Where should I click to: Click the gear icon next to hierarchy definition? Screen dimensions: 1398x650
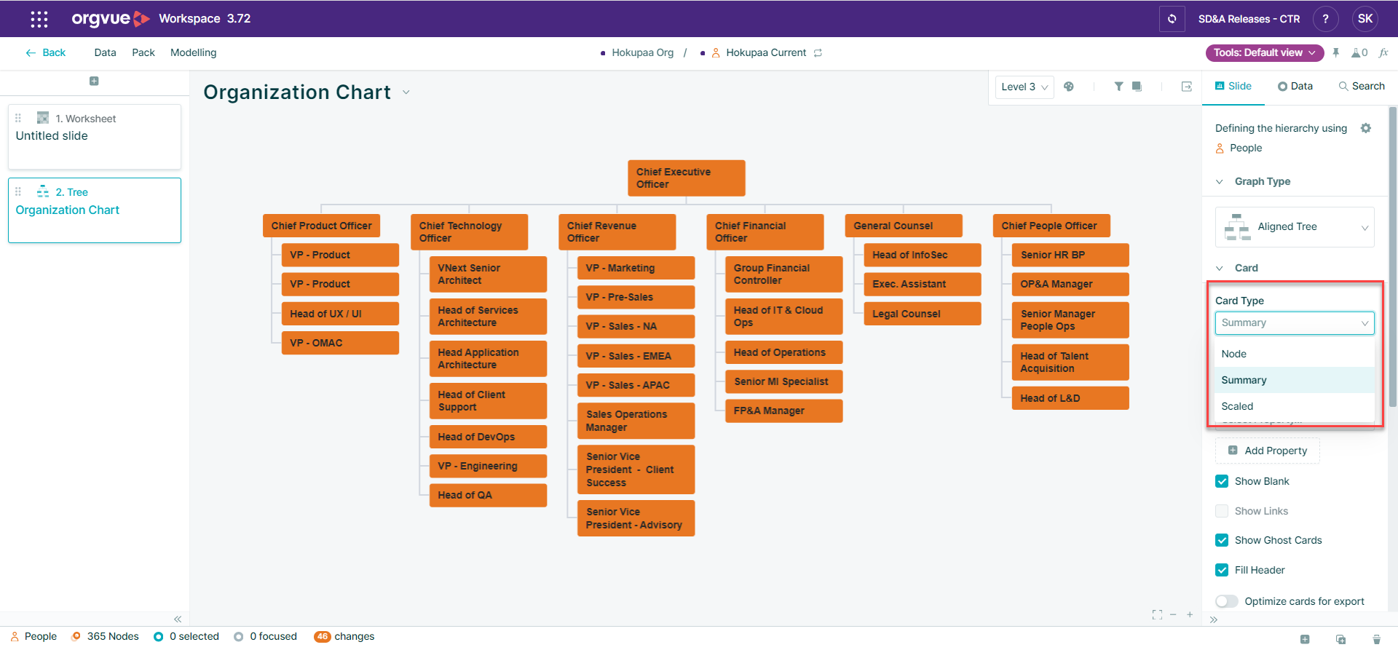coord(1366,128)
